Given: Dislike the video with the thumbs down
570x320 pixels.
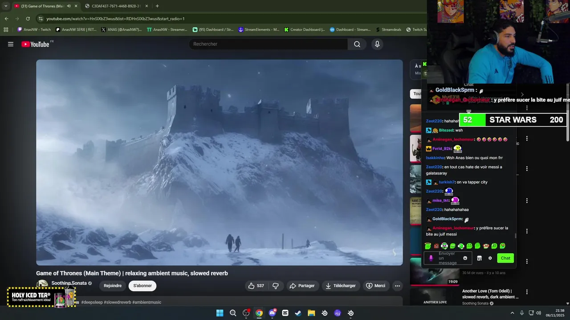Looking at the screenshot, I should tap(276, 286).
